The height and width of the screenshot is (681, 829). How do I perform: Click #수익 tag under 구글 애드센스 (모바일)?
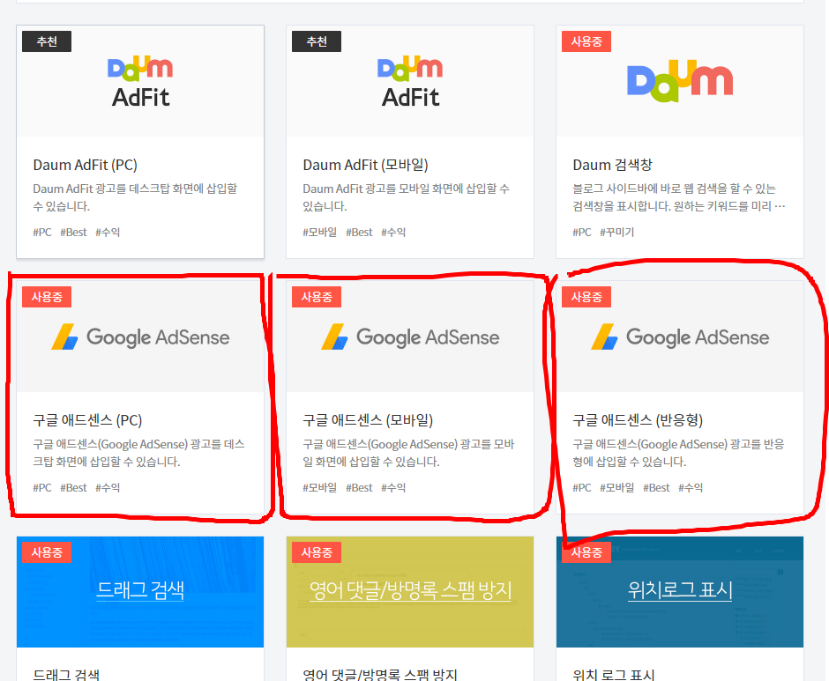point(394,488)
